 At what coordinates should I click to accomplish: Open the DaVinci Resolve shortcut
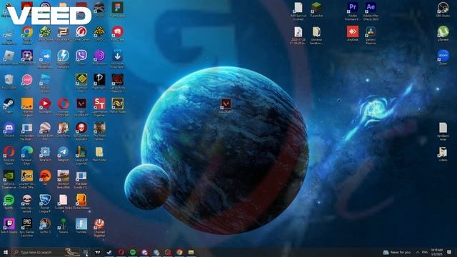click(371, 31)
